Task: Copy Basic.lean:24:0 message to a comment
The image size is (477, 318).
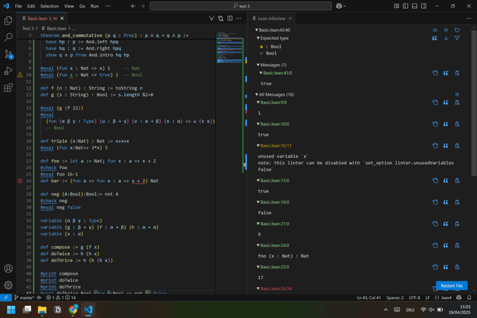Action: [x=446, y=245]
